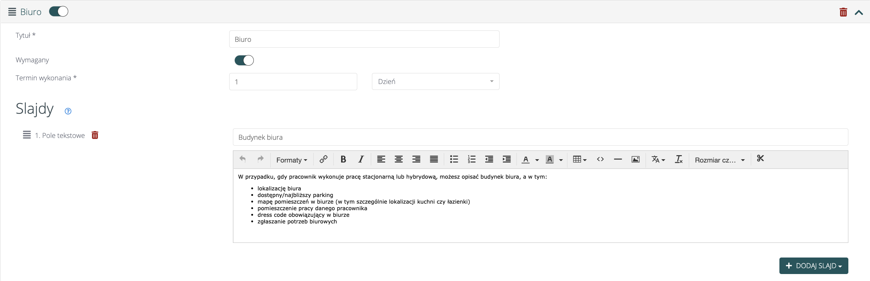Viewport: 870px width, 281px height.
Task: Open the text color picker arrow
Action: point(537,160)
